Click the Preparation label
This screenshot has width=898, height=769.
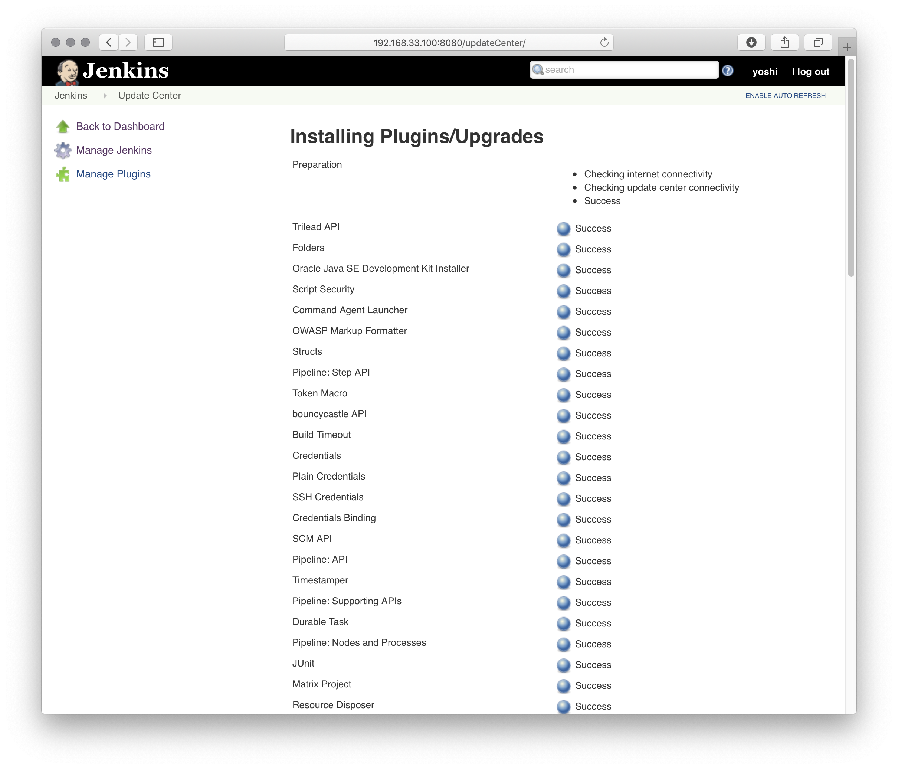pos(317,165)
